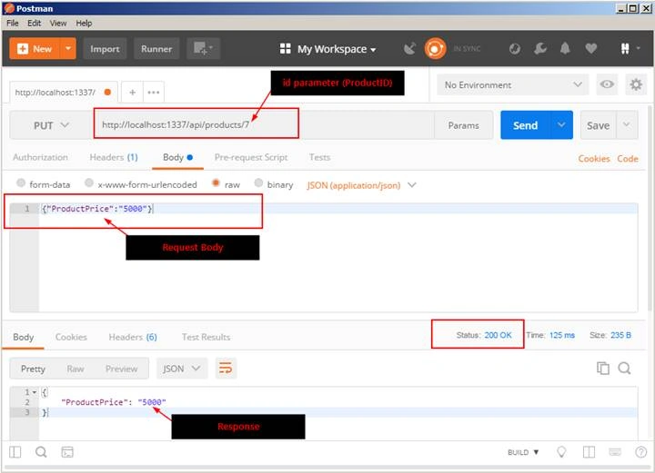Collapse response JSON at line 1
Image resolution: width=655 pixels, height=473 pixels.
click(x=35, y=392)
